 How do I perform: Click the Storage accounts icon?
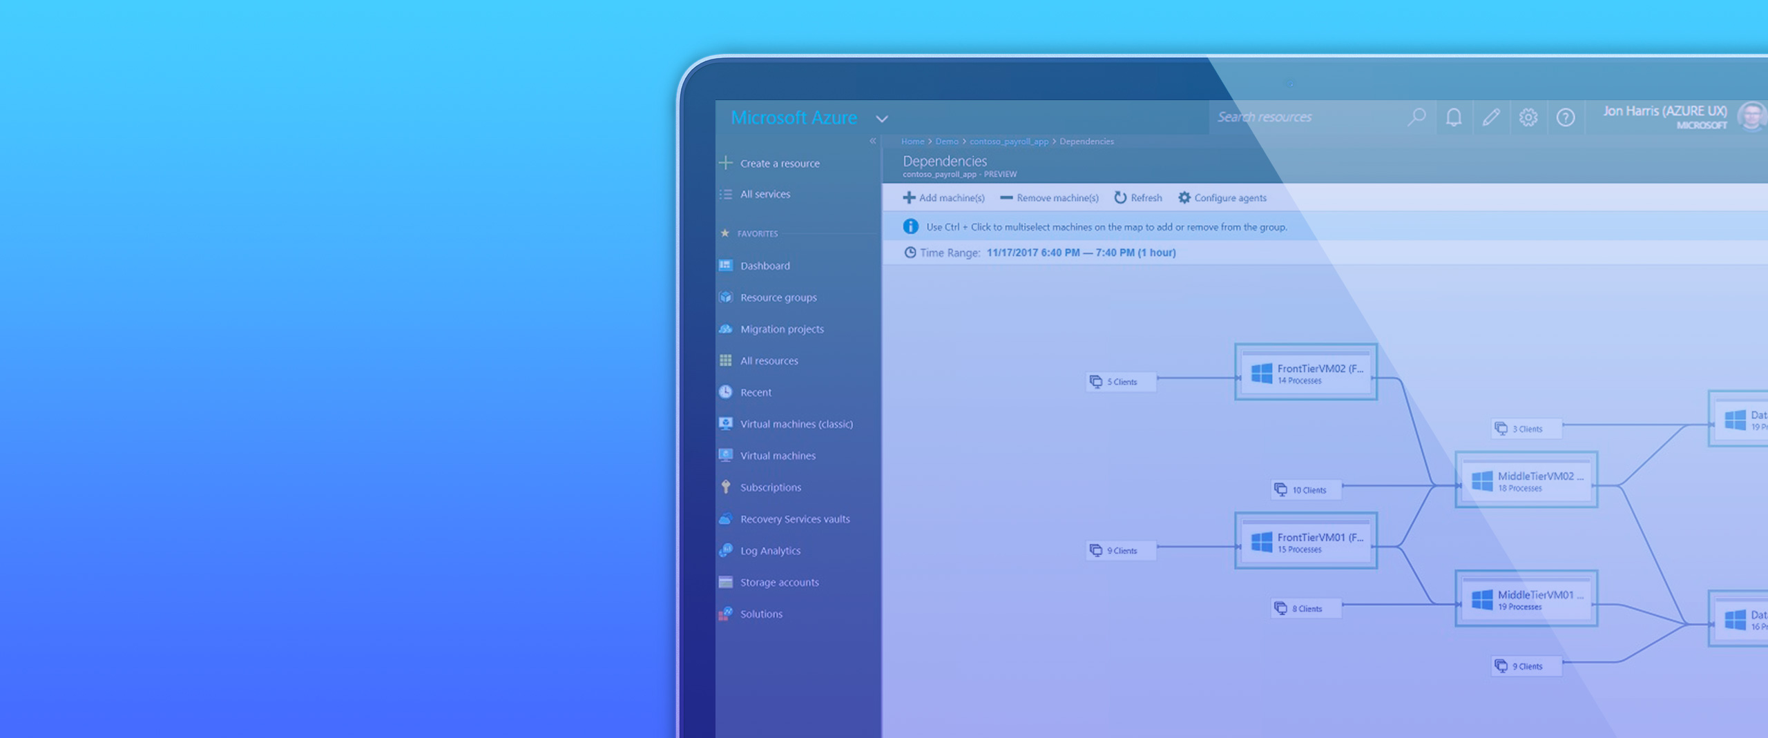[x=726, y=582]
